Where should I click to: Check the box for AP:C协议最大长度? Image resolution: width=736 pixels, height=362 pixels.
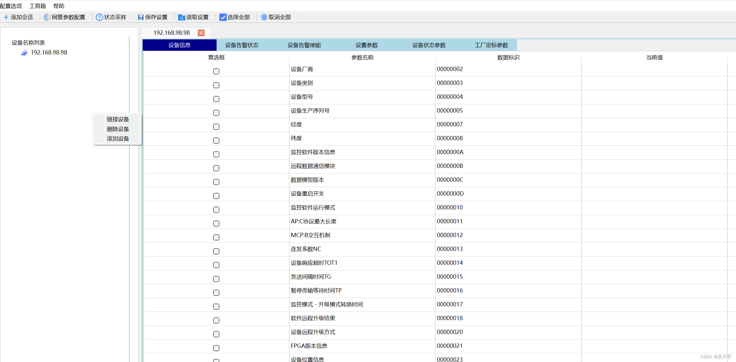[216, 224]
